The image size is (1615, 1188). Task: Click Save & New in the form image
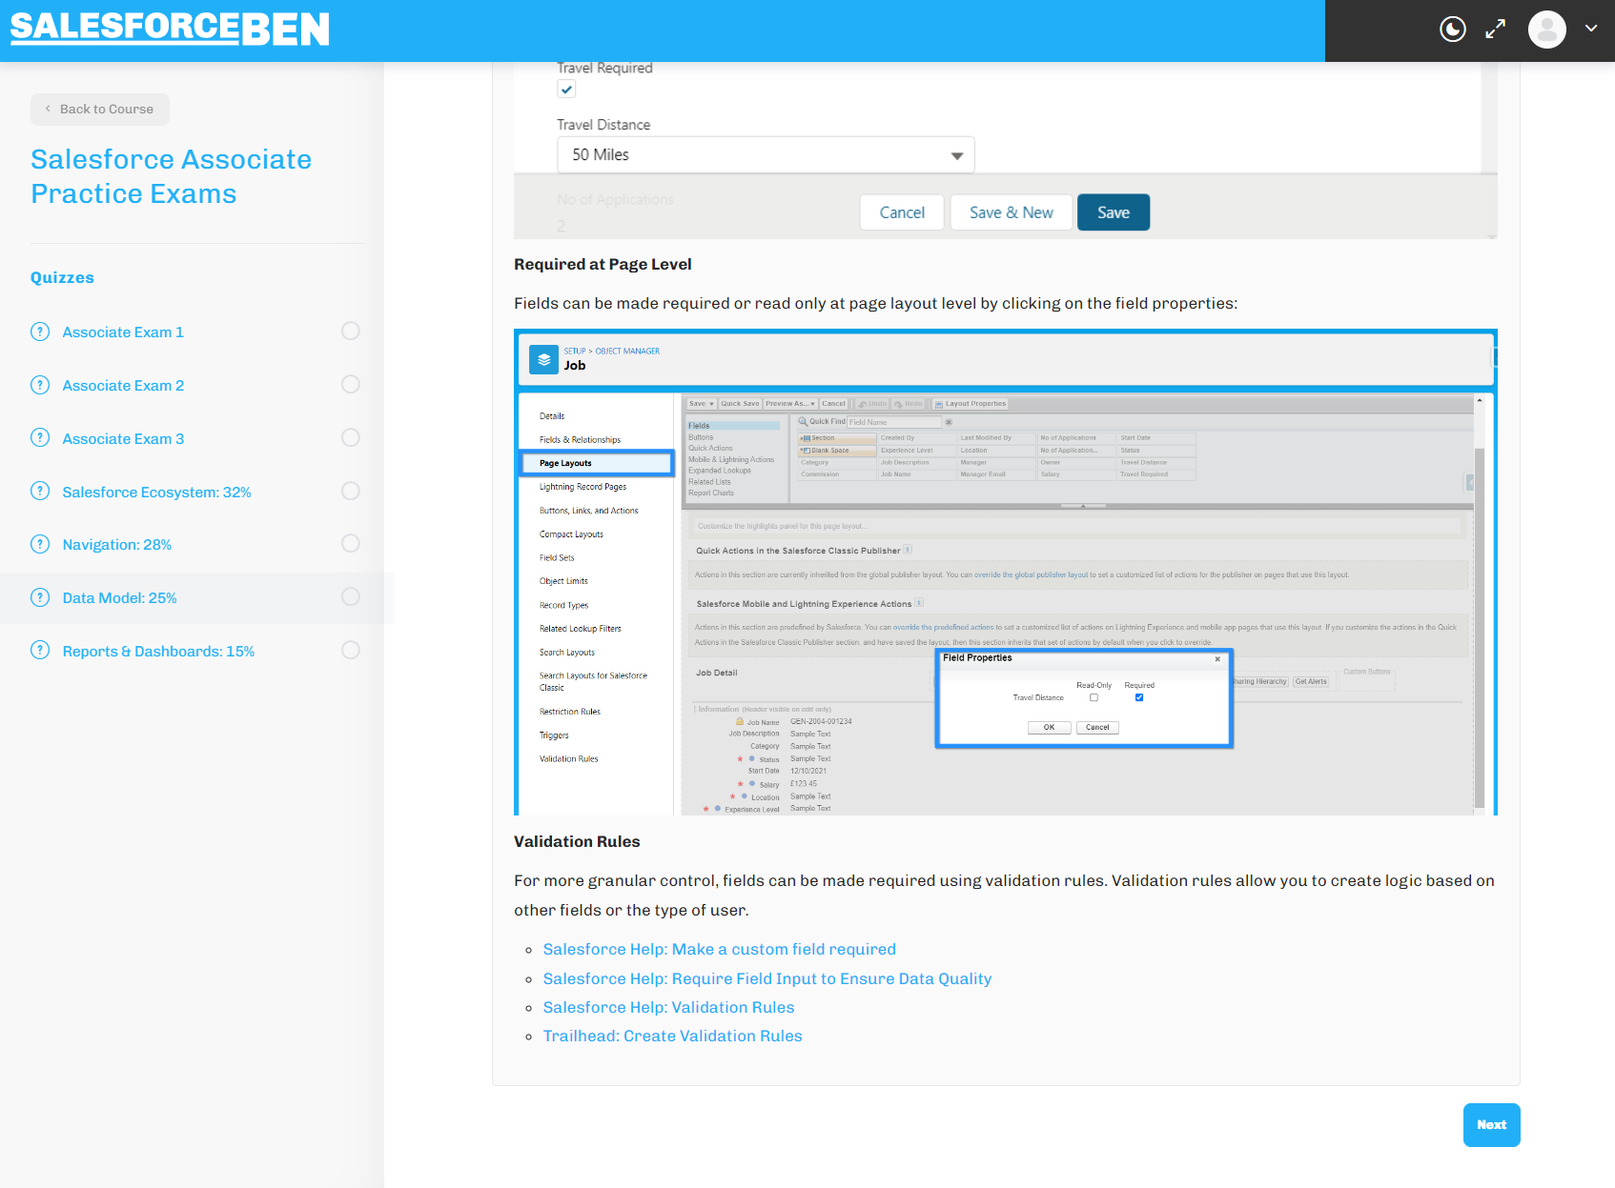[x=1012, y=212]
